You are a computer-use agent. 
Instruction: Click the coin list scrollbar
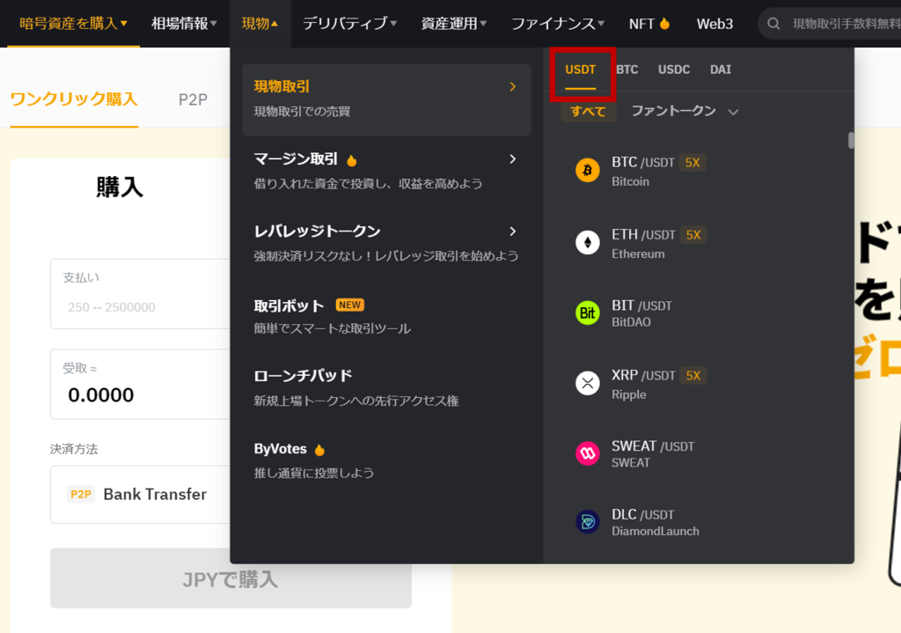tap(851, 141)
